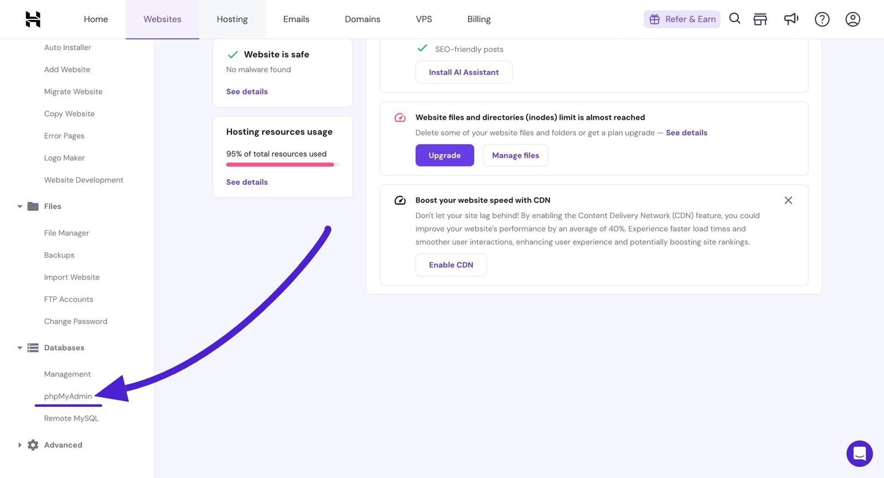Go to the Domains tab

click(362, 19)
